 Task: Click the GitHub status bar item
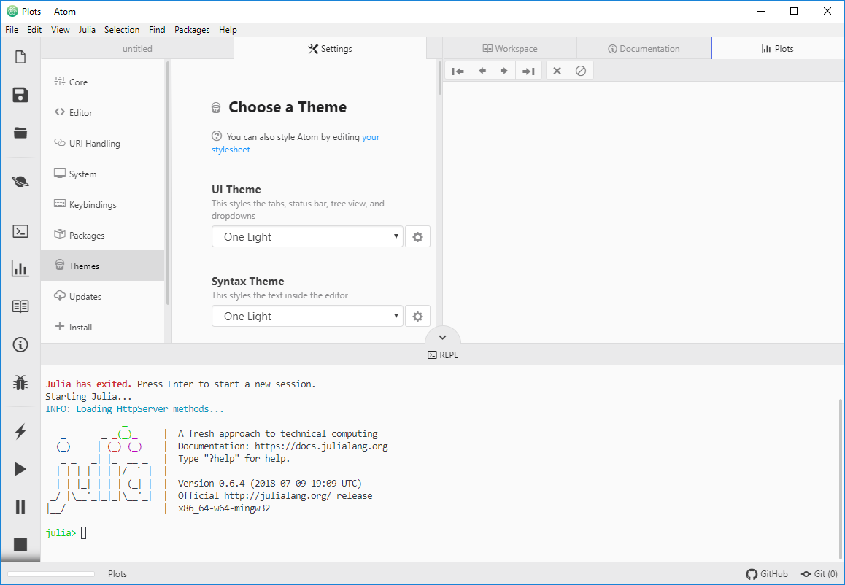[767, 574]
